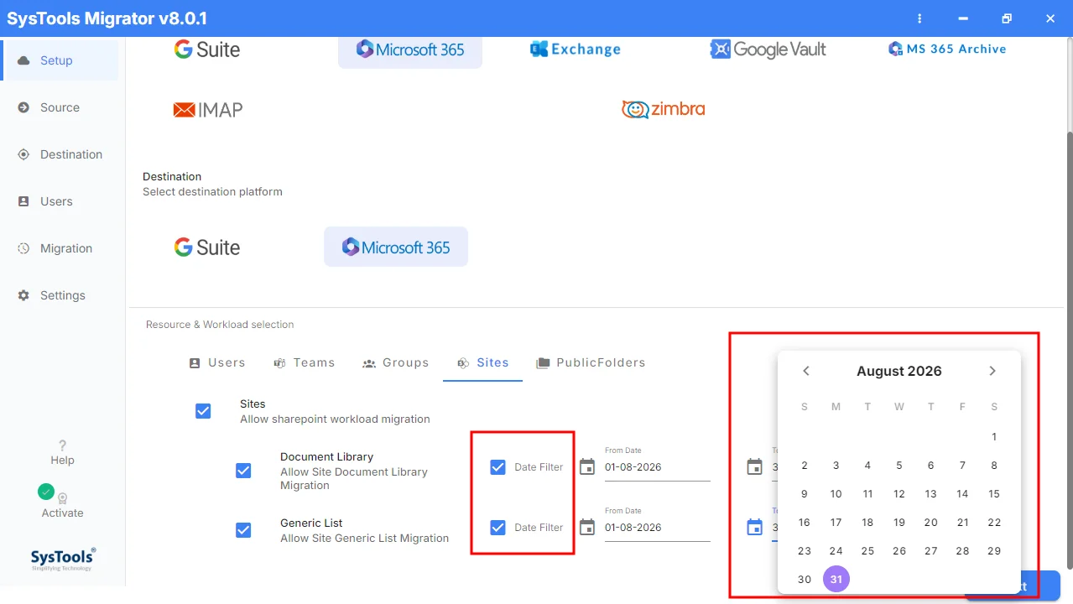Viewport: 1073px width, 604px height.
Task: Toggle the Document Library checkbox
Action: tap(243, 471)
